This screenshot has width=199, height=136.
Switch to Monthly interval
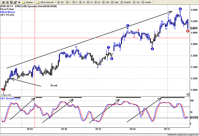pos(125,2)
